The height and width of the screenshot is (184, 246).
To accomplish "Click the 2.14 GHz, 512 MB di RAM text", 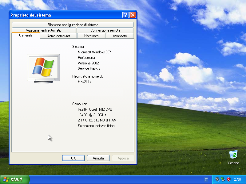I will coord(97,120).
